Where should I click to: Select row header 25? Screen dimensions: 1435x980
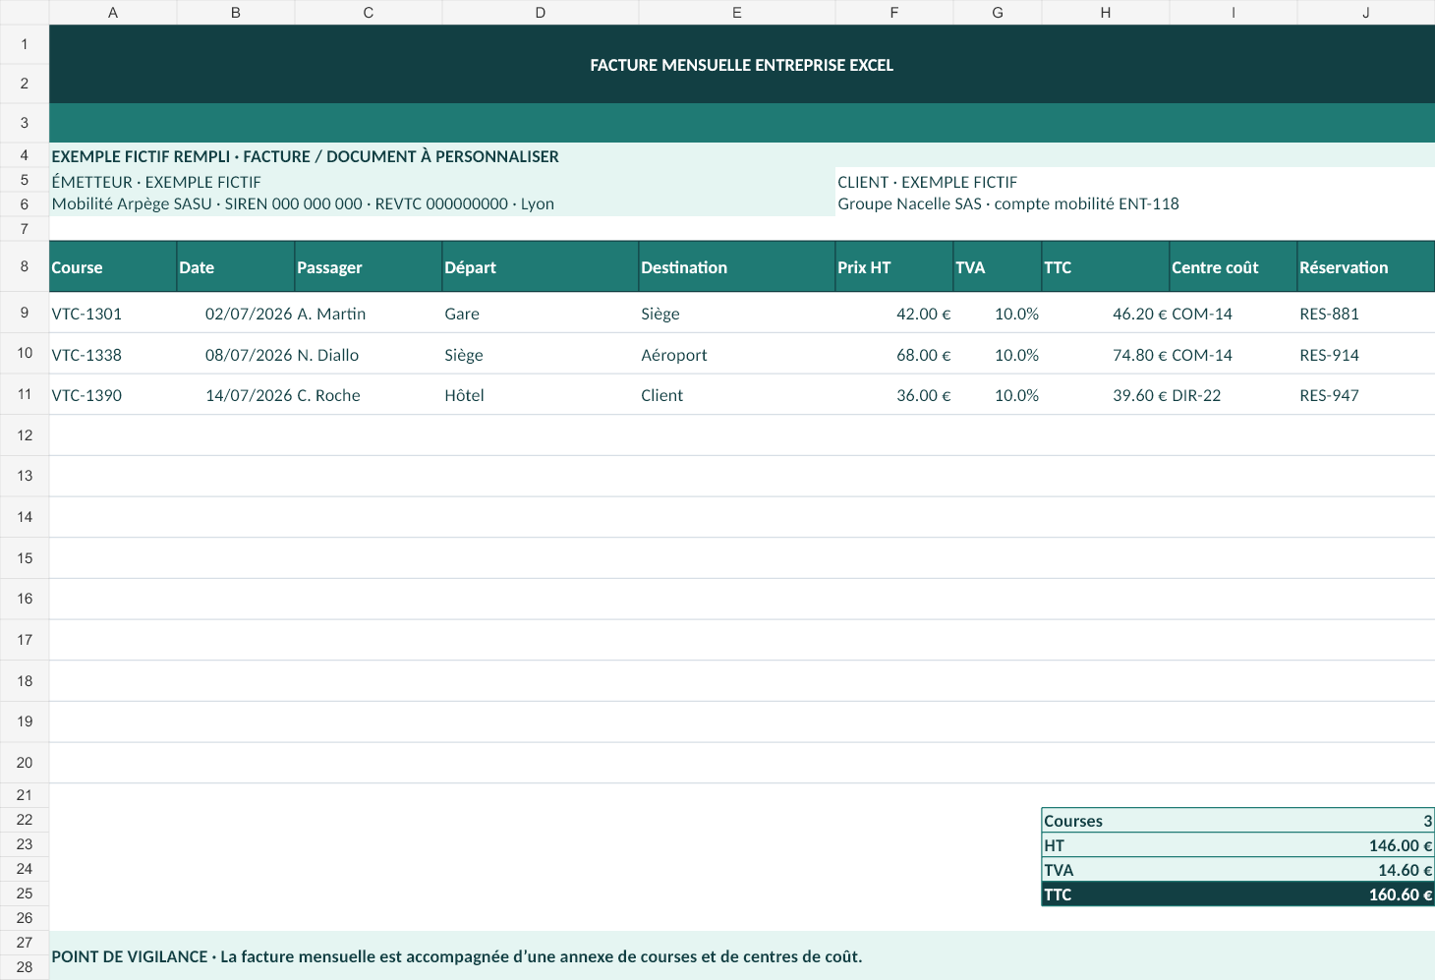coord(25,894)
